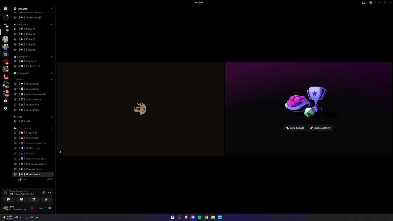Open ModerationLogs channel
Image resolution: width=393 pixels, height=221 pixels.
tap(33, 143)
